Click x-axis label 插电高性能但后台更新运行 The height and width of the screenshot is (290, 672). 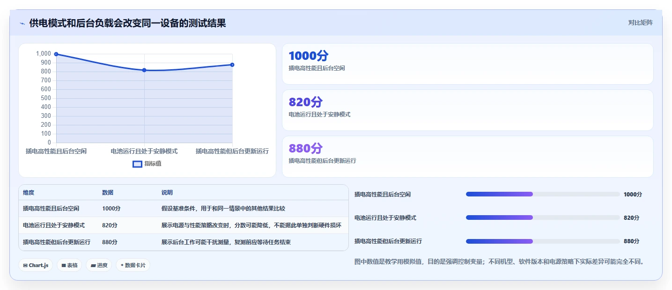[232, 151]
